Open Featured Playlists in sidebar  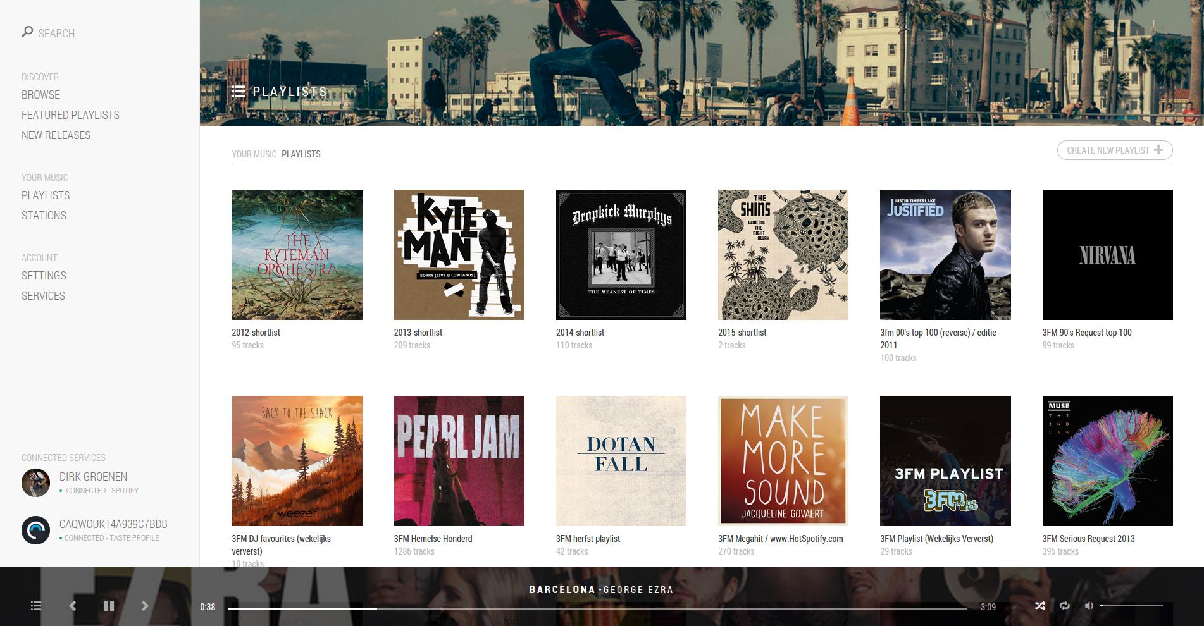point(70,115)
